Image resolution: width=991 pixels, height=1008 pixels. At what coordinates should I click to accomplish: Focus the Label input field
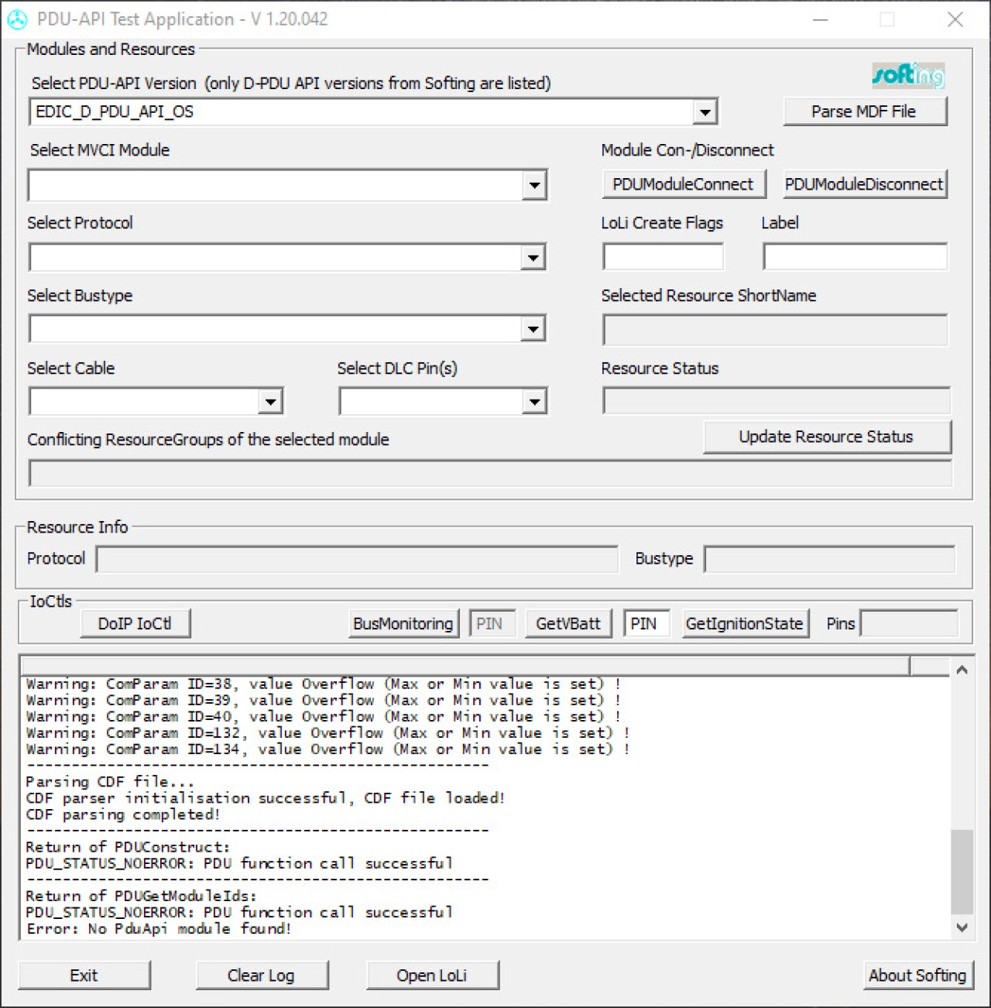(855, 256)
